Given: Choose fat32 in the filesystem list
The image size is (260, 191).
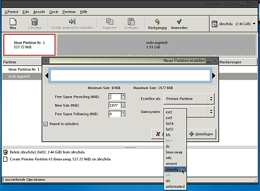Looking at the screenshot, I should tap(175, 129).
